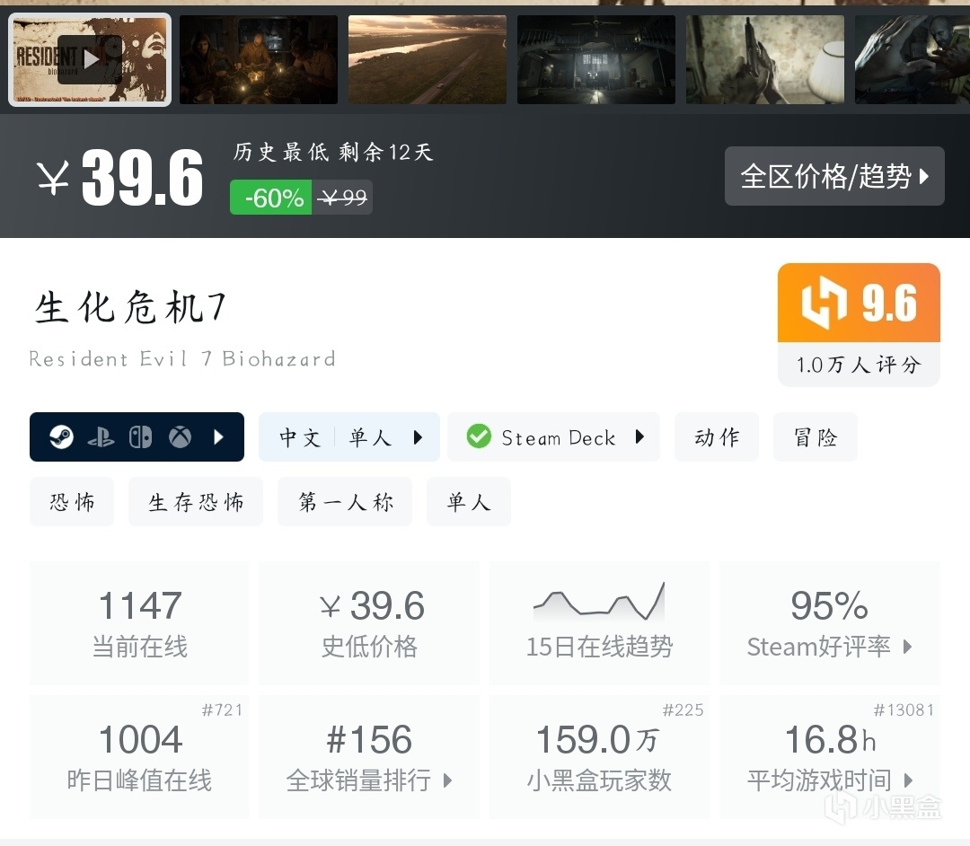970x846 pixels.
Task: Open the 15日在线趋势 chart card
Action: point(599,622)
